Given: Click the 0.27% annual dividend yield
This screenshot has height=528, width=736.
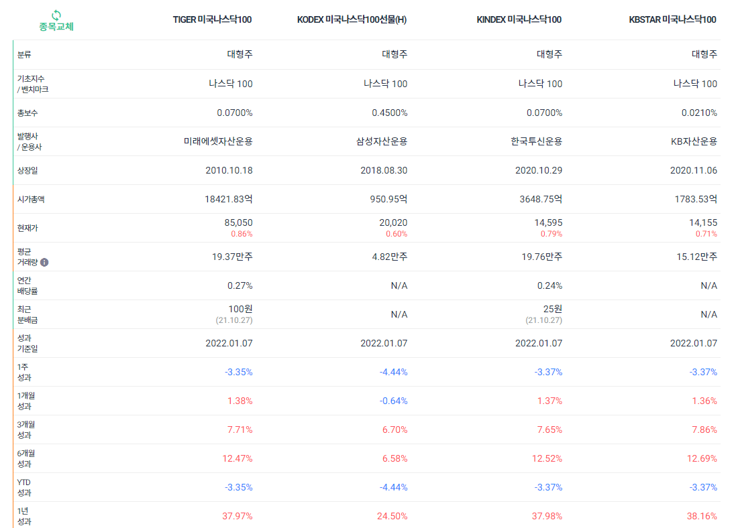Looking at the screenshot, I should pos(240,286).
